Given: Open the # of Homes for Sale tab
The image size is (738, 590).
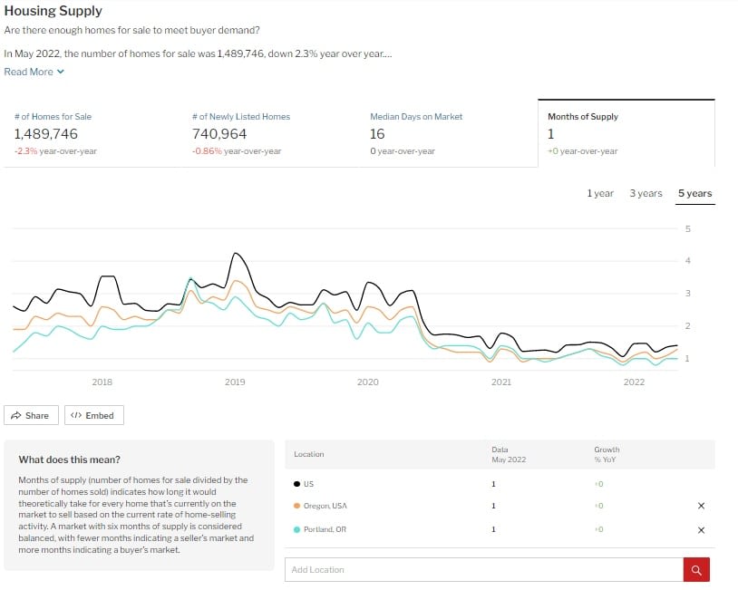Looking at the screenshot, I should pos(53,132).
